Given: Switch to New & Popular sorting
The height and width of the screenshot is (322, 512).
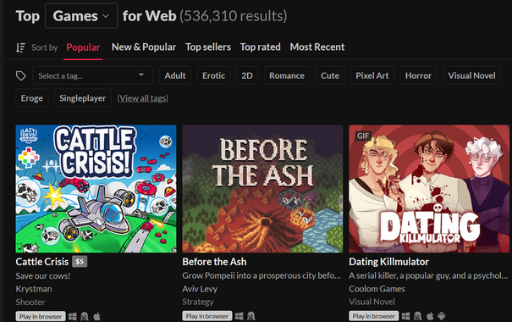Looking at the screenshot, I should [144, 47].
